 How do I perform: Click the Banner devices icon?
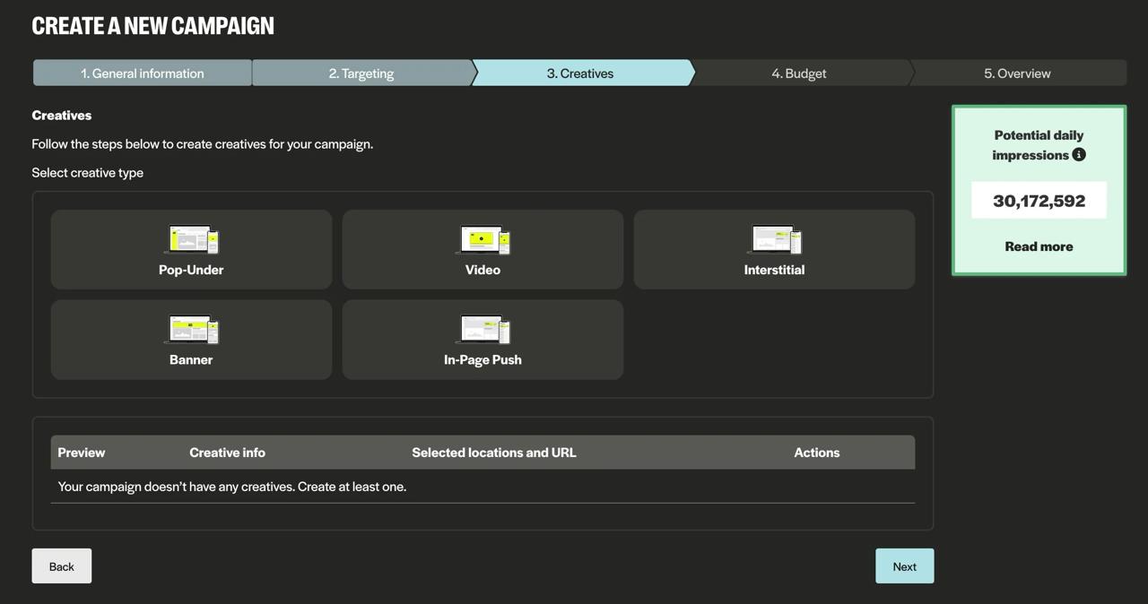pyautogui.click(x=191, y=329)
